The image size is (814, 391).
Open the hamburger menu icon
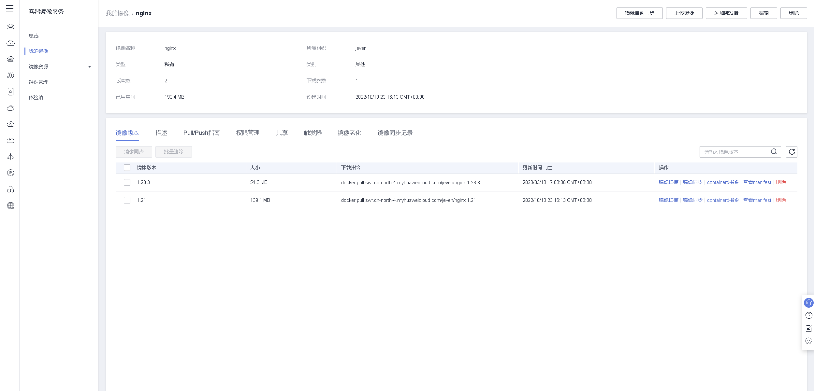coord(10,8)
